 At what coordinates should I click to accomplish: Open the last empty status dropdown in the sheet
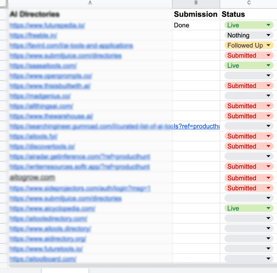pyautogui.click(x=249, y=258)
